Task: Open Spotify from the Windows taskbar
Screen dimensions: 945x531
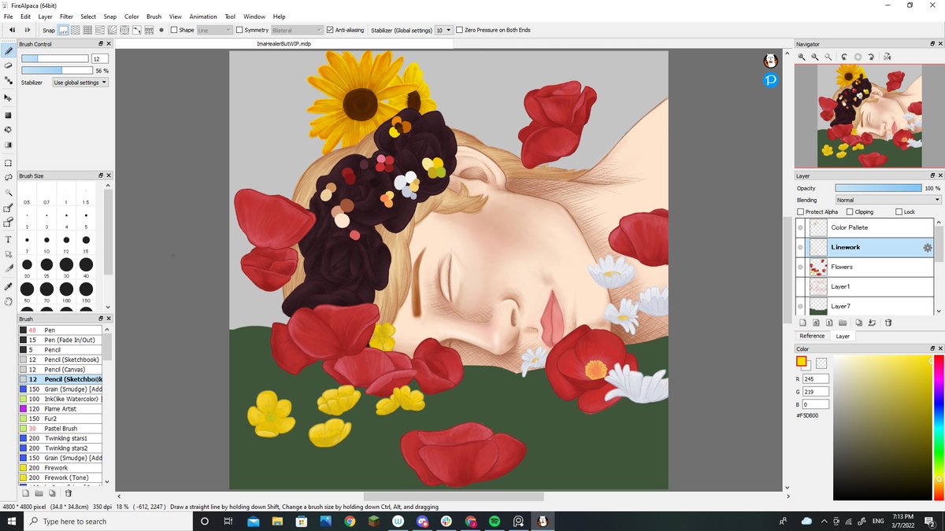Action: pos(495,522)
